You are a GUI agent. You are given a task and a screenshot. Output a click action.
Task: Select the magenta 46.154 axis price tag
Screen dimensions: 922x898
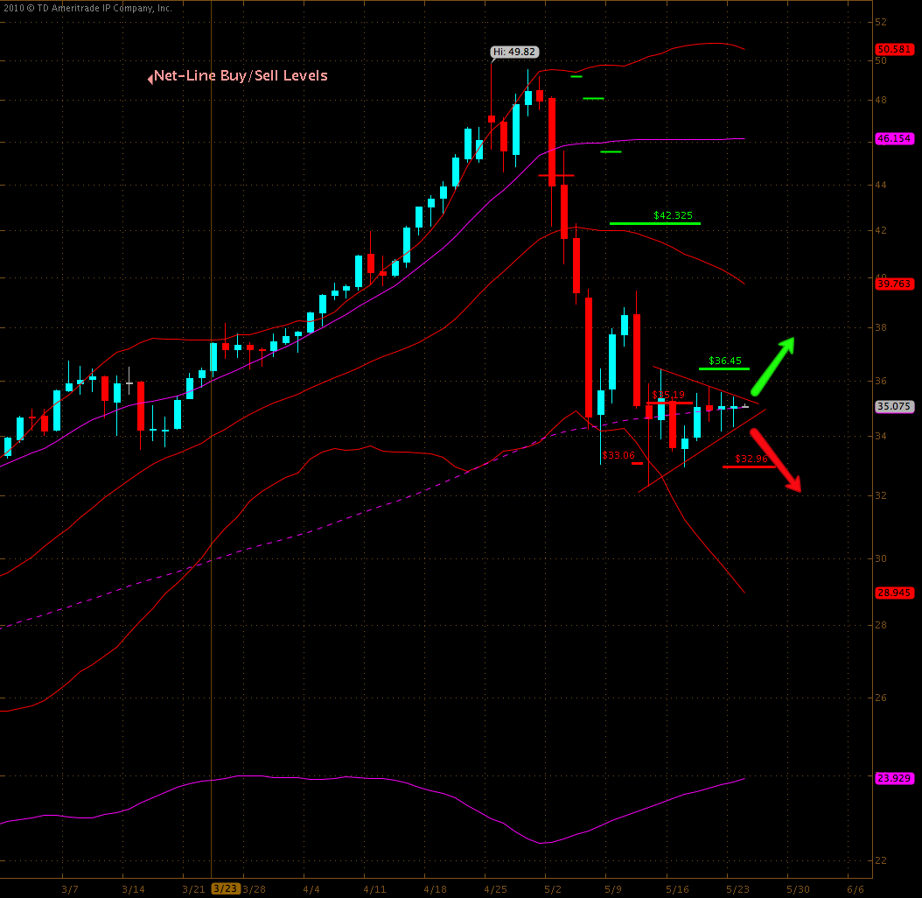pyautogui.click(x=894, y=139)
